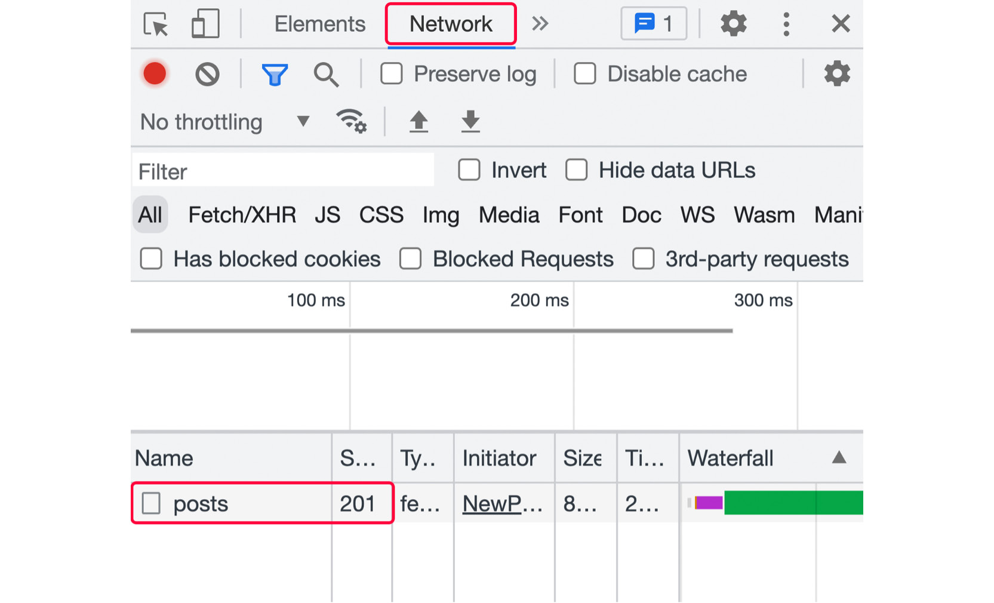994x603 pixels.
Task: Import HAR file (upload arrow icon)
Action: pyautogui.click(x=419, y=122)
